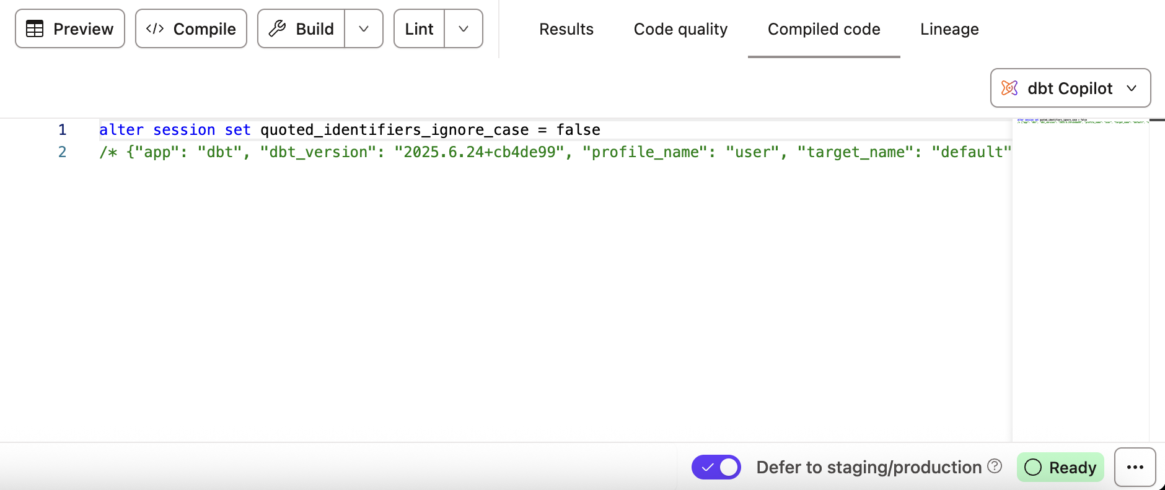This screenshot has height=490, width=1165.
Task: Expand the Build options dropdown arrow
Action: coord(364,29)
